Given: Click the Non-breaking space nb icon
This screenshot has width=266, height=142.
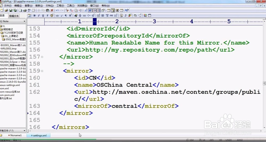Looking at the screenshot, I should [x=57, y=16].
